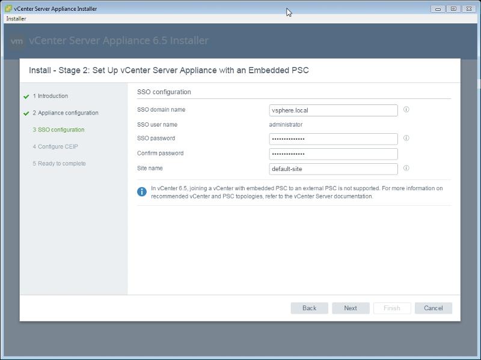Select step 3 SSO configuration

point(58,130)
